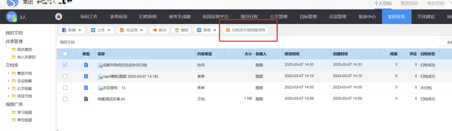
Task: Open the 报表中心 menu
Action: (367, 17)
